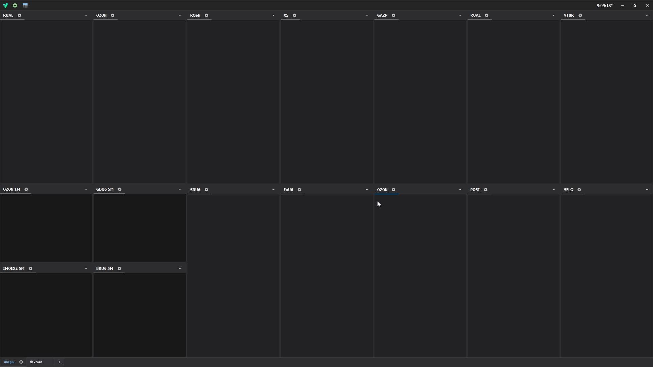Close the VTBR panel tab
The height and width of the screenshot is (367, 653).
pos(580,15)
